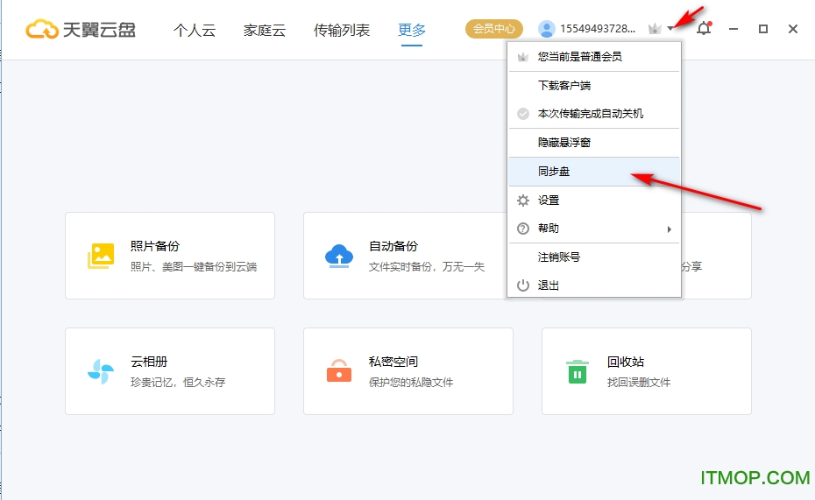
Task: Click the 自动备份 cloud upload icon
Action: pyautogui.click(x=339, y=256)
